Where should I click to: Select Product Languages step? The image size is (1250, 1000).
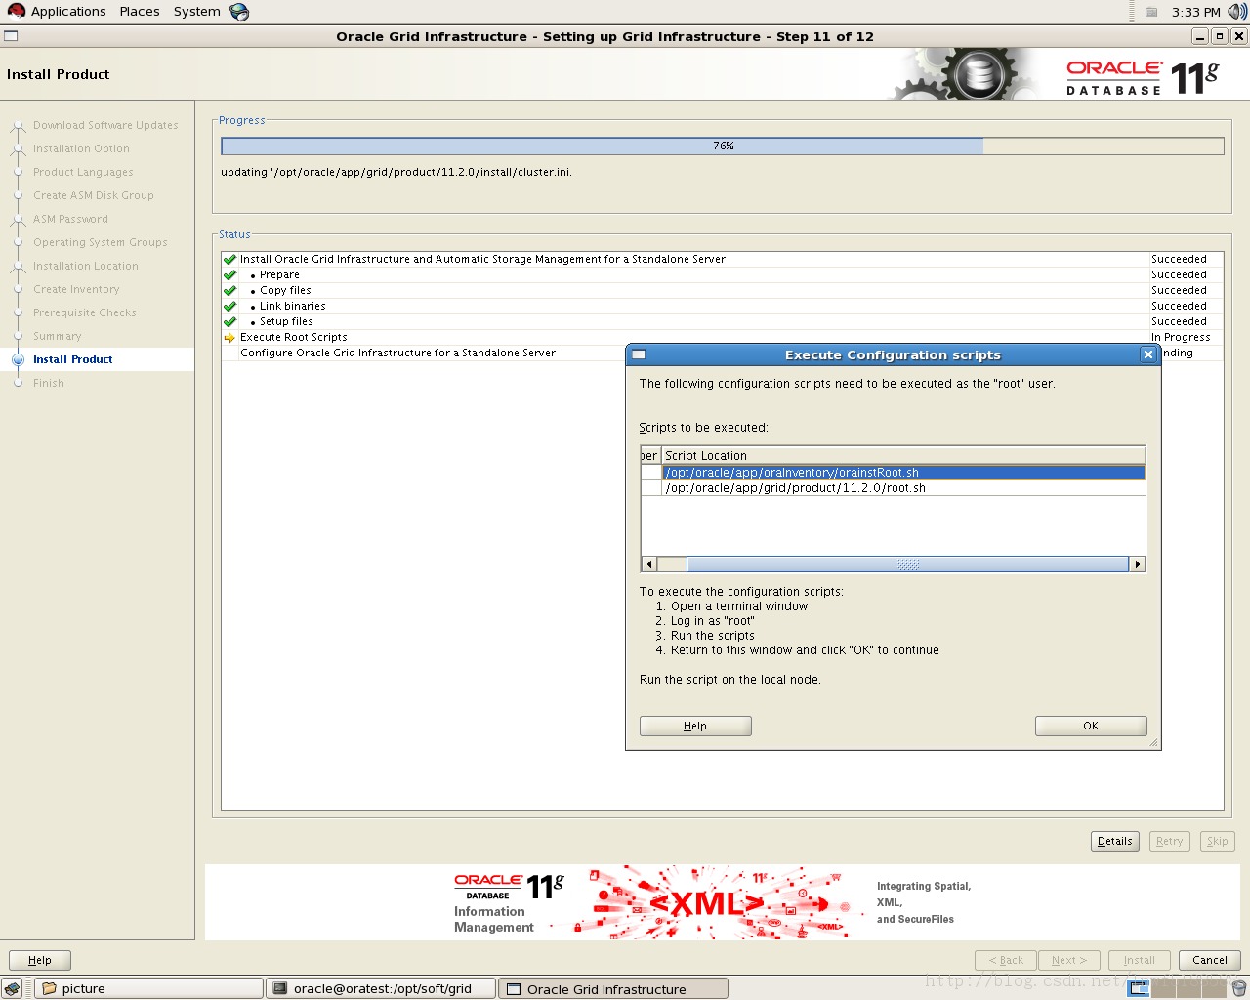(83, 172)
